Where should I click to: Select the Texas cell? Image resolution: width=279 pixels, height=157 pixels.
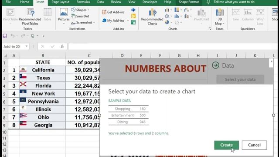[43, 78]
